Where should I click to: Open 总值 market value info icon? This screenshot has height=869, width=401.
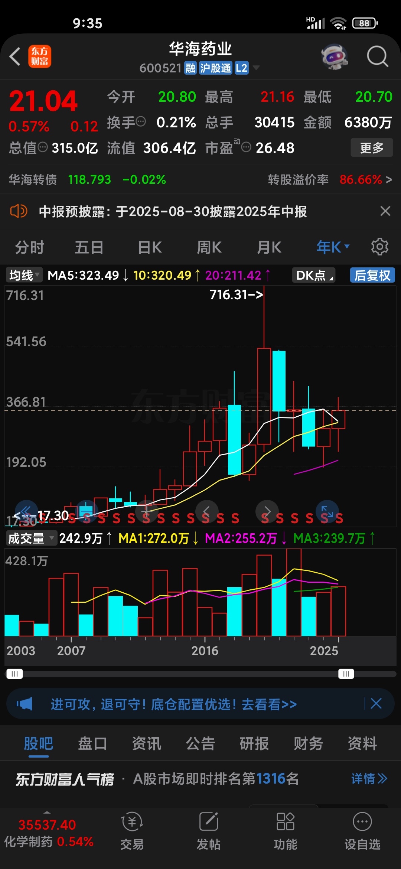pyautogui.click(x=43, y=147)
